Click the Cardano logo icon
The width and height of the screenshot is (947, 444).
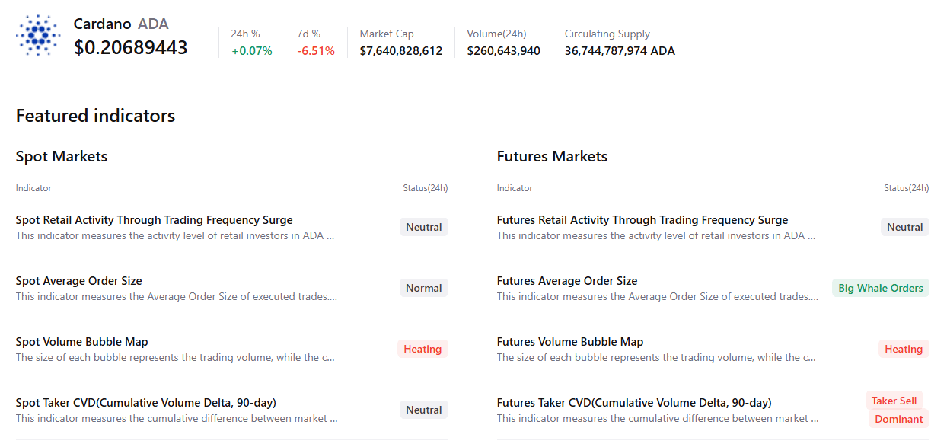tap(38, 35)
